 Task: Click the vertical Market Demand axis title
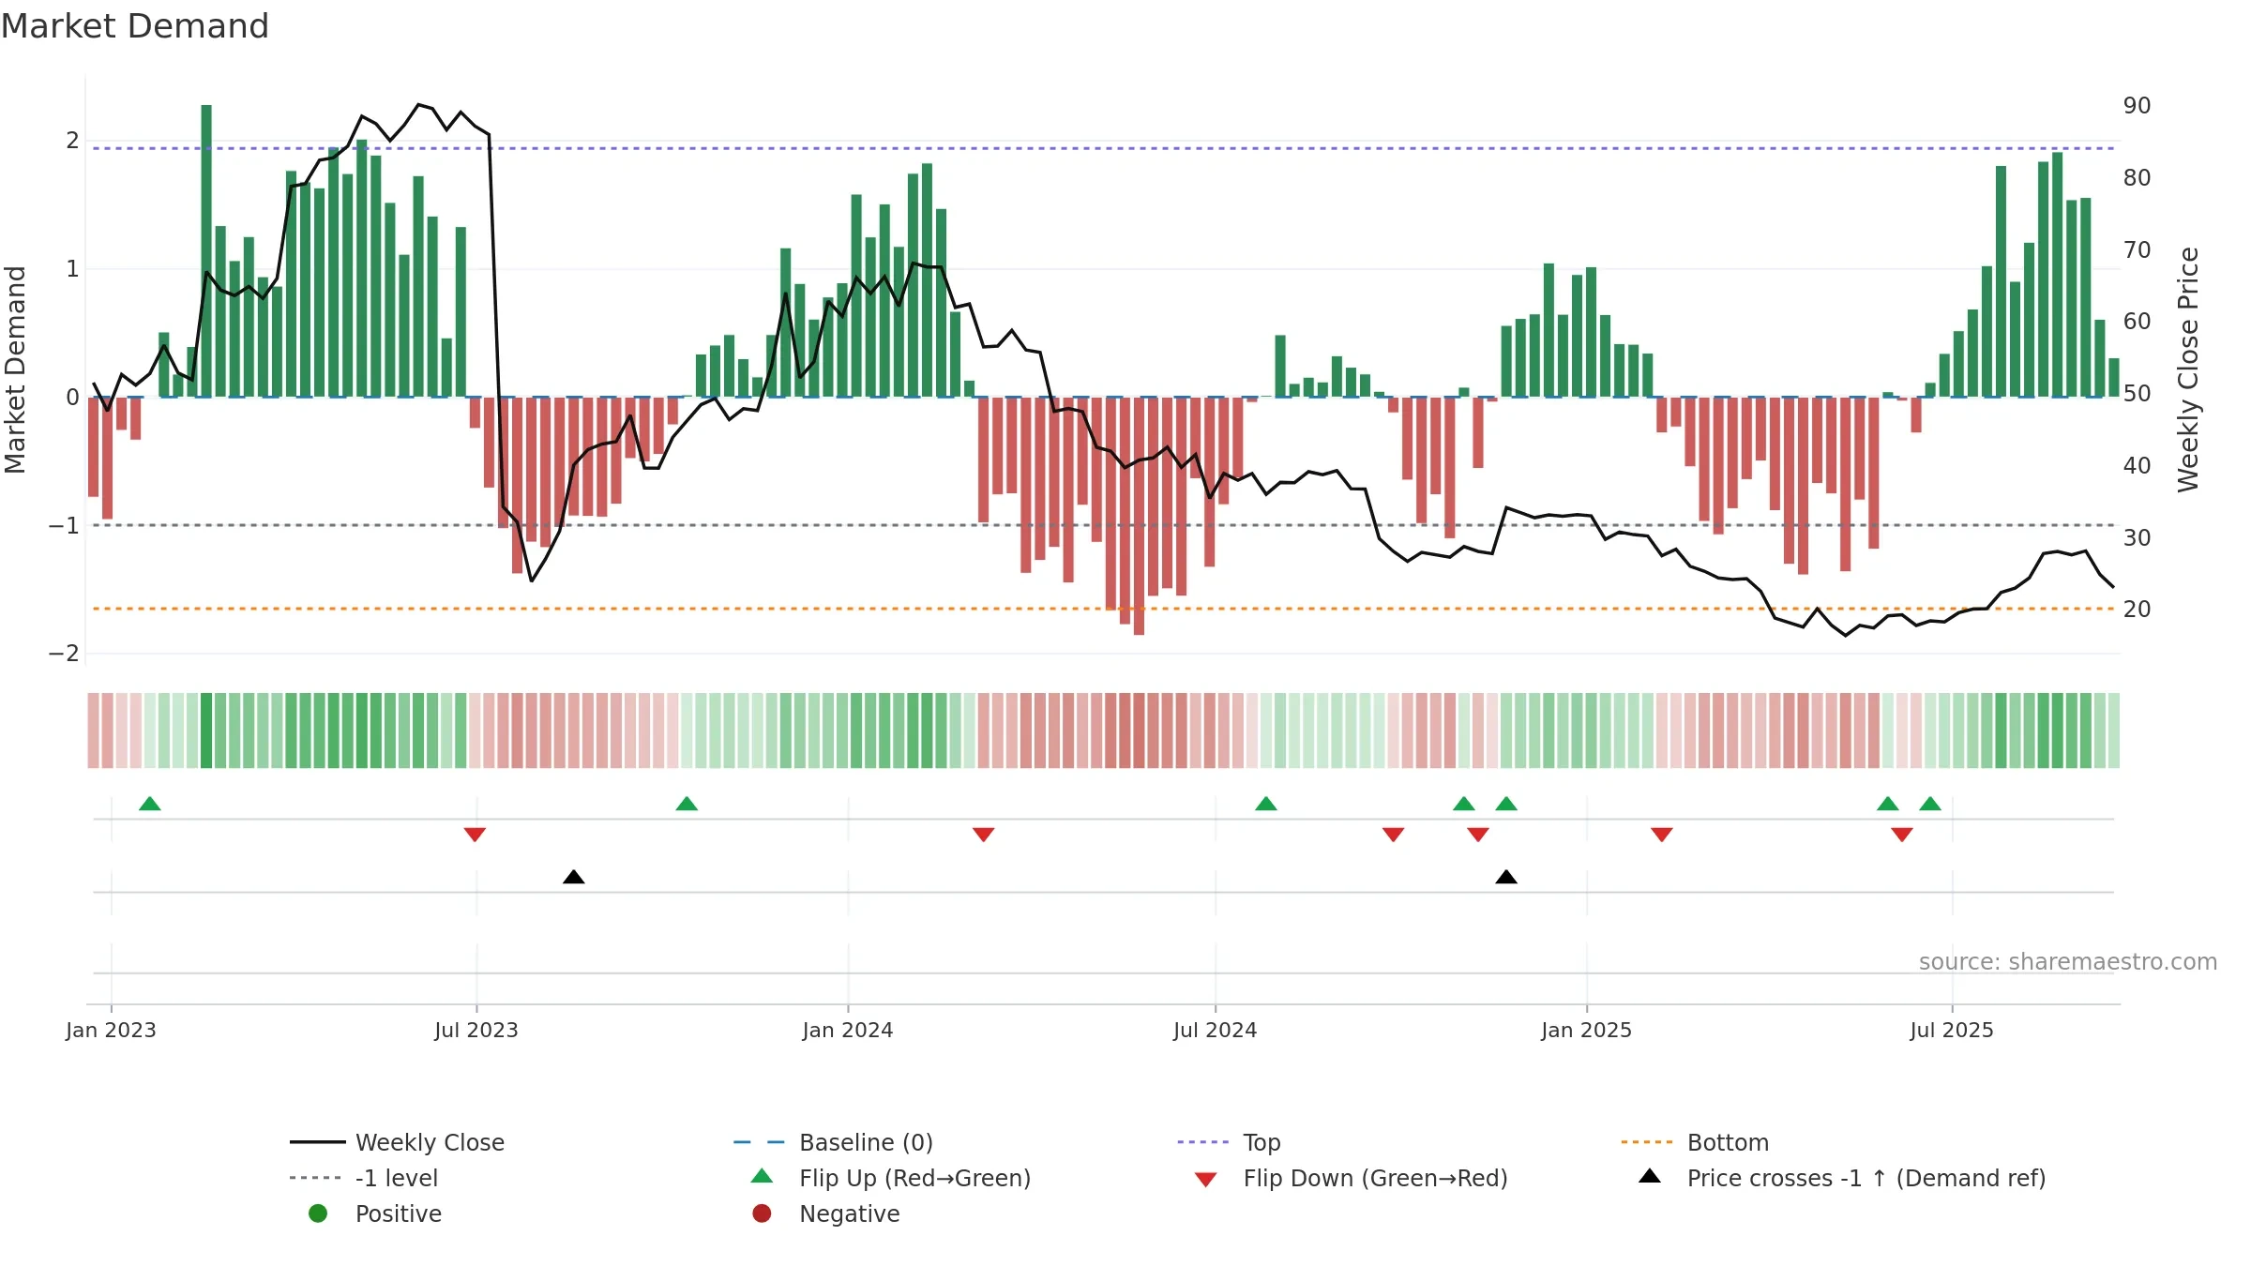click(x=15, y=369)
